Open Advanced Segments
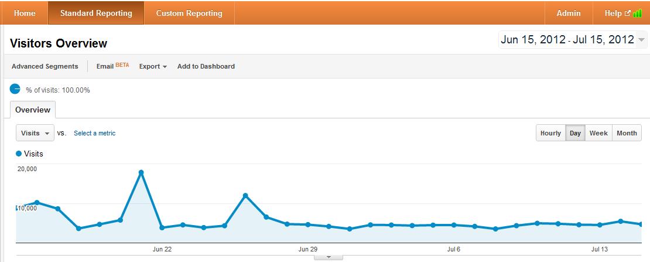This screenshot has width=650, height=262. 45,66
